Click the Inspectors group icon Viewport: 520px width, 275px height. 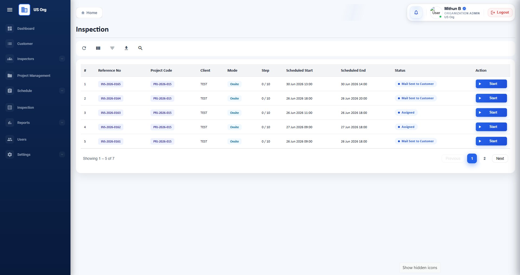(10, 59)
